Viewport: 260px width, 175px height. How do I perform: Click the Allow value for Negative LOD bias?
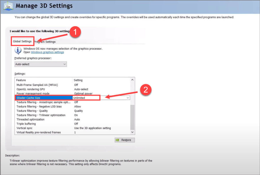click(x=78, y=107)
